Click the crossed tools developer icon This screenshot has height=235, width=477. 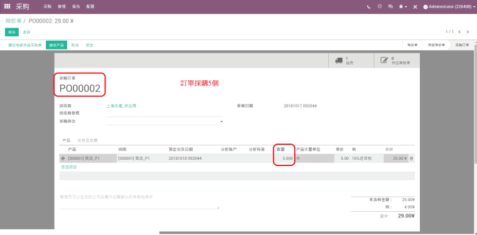click(415, 7)
